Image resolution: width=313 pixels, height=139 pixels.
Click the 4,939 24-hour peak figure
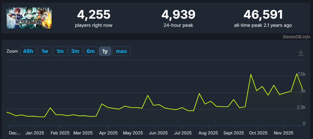tap(178, 15)
